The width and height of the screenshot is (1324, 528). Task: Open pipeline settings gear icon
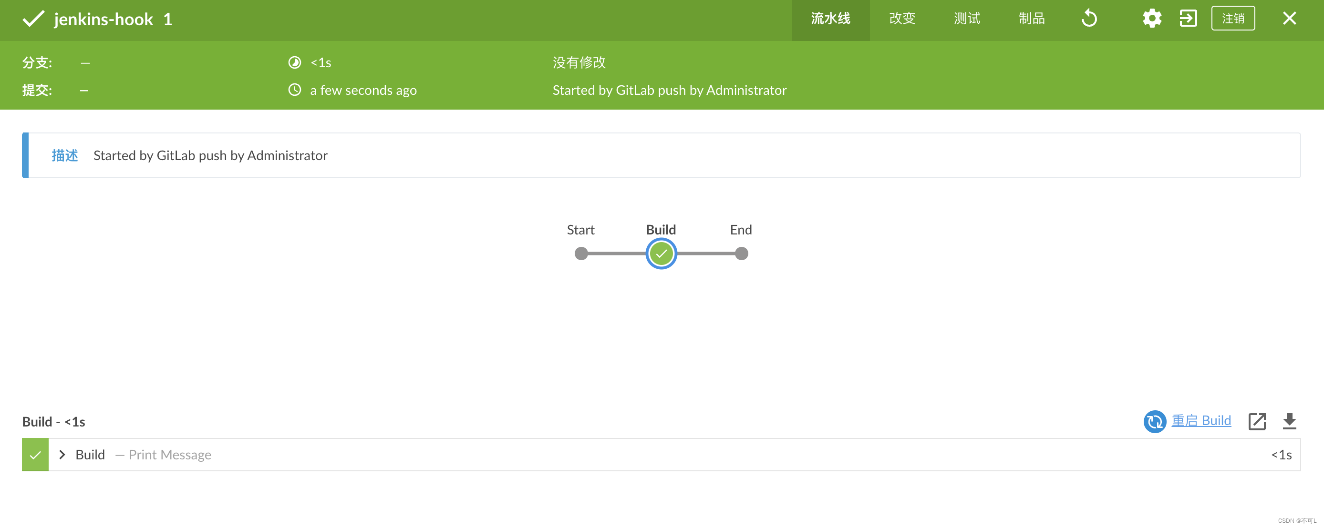pyautogui.click(x=1152, y=19)
